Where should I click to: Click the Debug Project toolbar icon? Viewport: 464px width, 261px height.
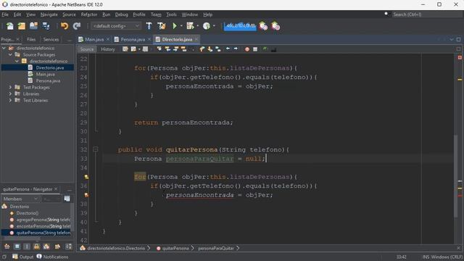pos(190,26)
